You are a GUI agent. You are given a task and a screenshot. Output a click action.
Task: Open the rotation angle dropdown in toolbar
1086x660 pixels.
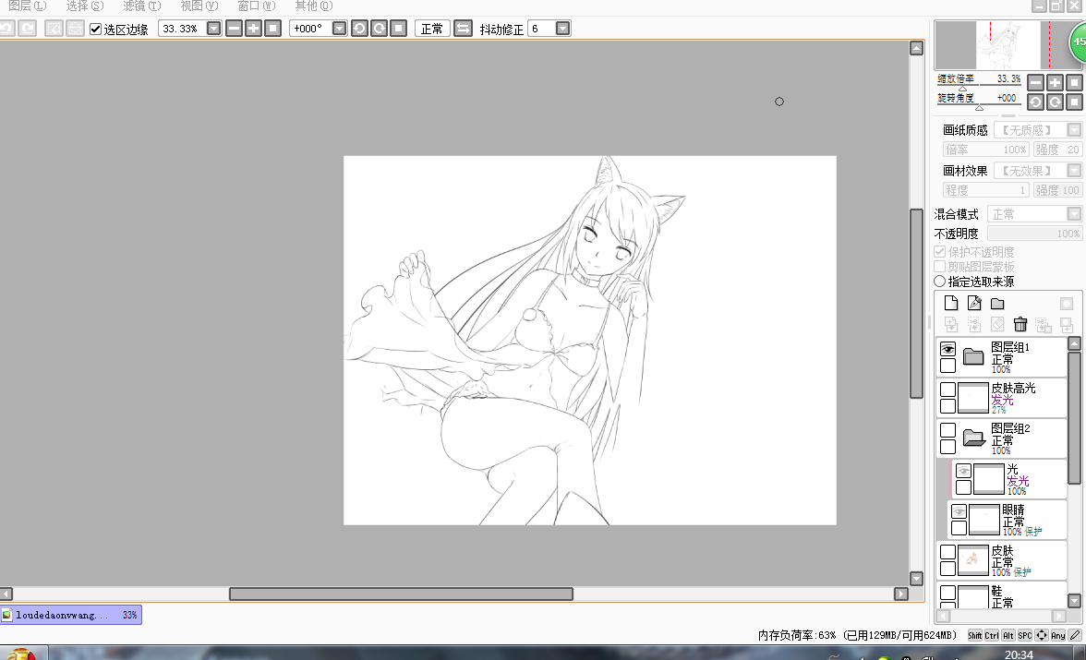tap(340, 29)
